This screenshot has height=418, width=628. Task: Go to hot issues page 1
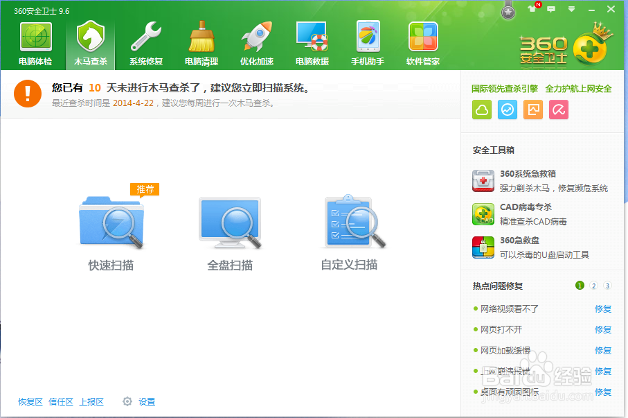pos(580,286)
